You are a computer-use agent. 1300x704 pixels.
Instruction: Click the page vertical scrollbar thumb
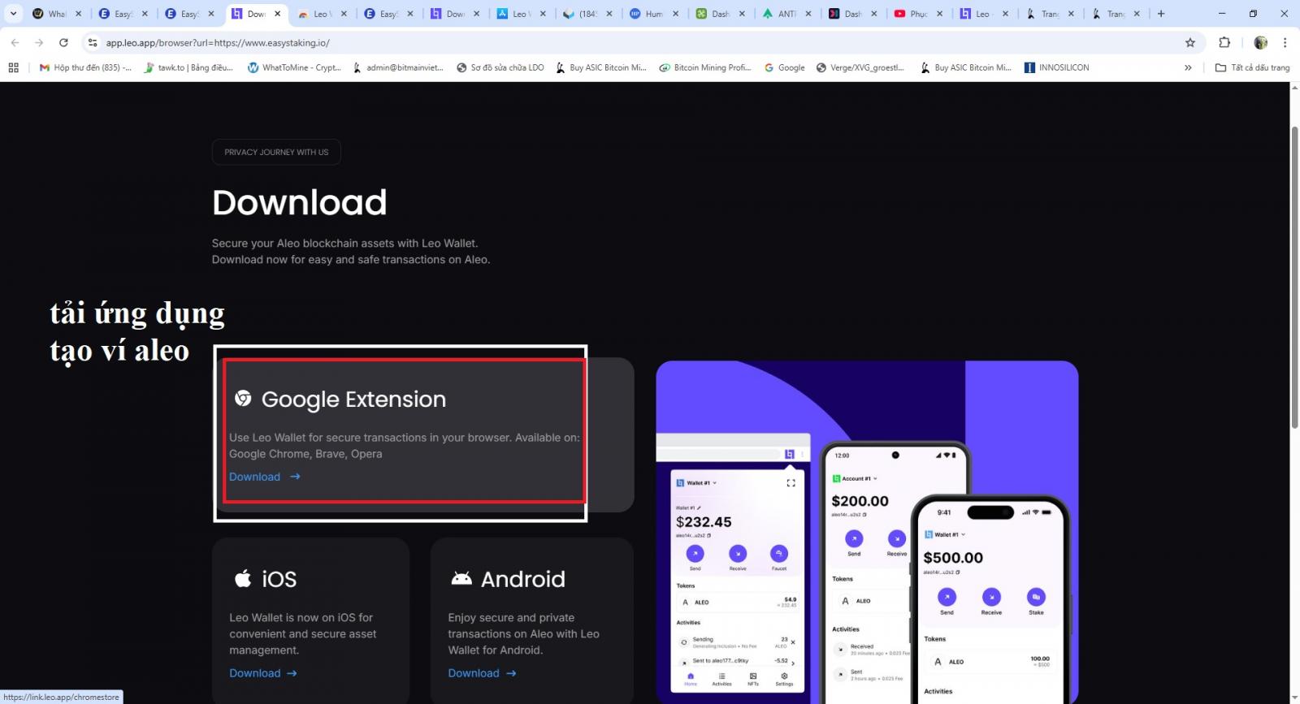pos(1295,276)
